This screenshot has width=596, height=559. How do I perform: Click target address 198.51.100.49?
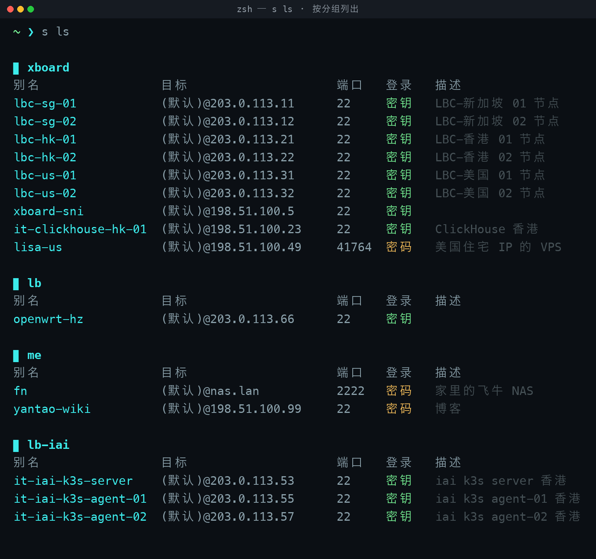point(256,247)
